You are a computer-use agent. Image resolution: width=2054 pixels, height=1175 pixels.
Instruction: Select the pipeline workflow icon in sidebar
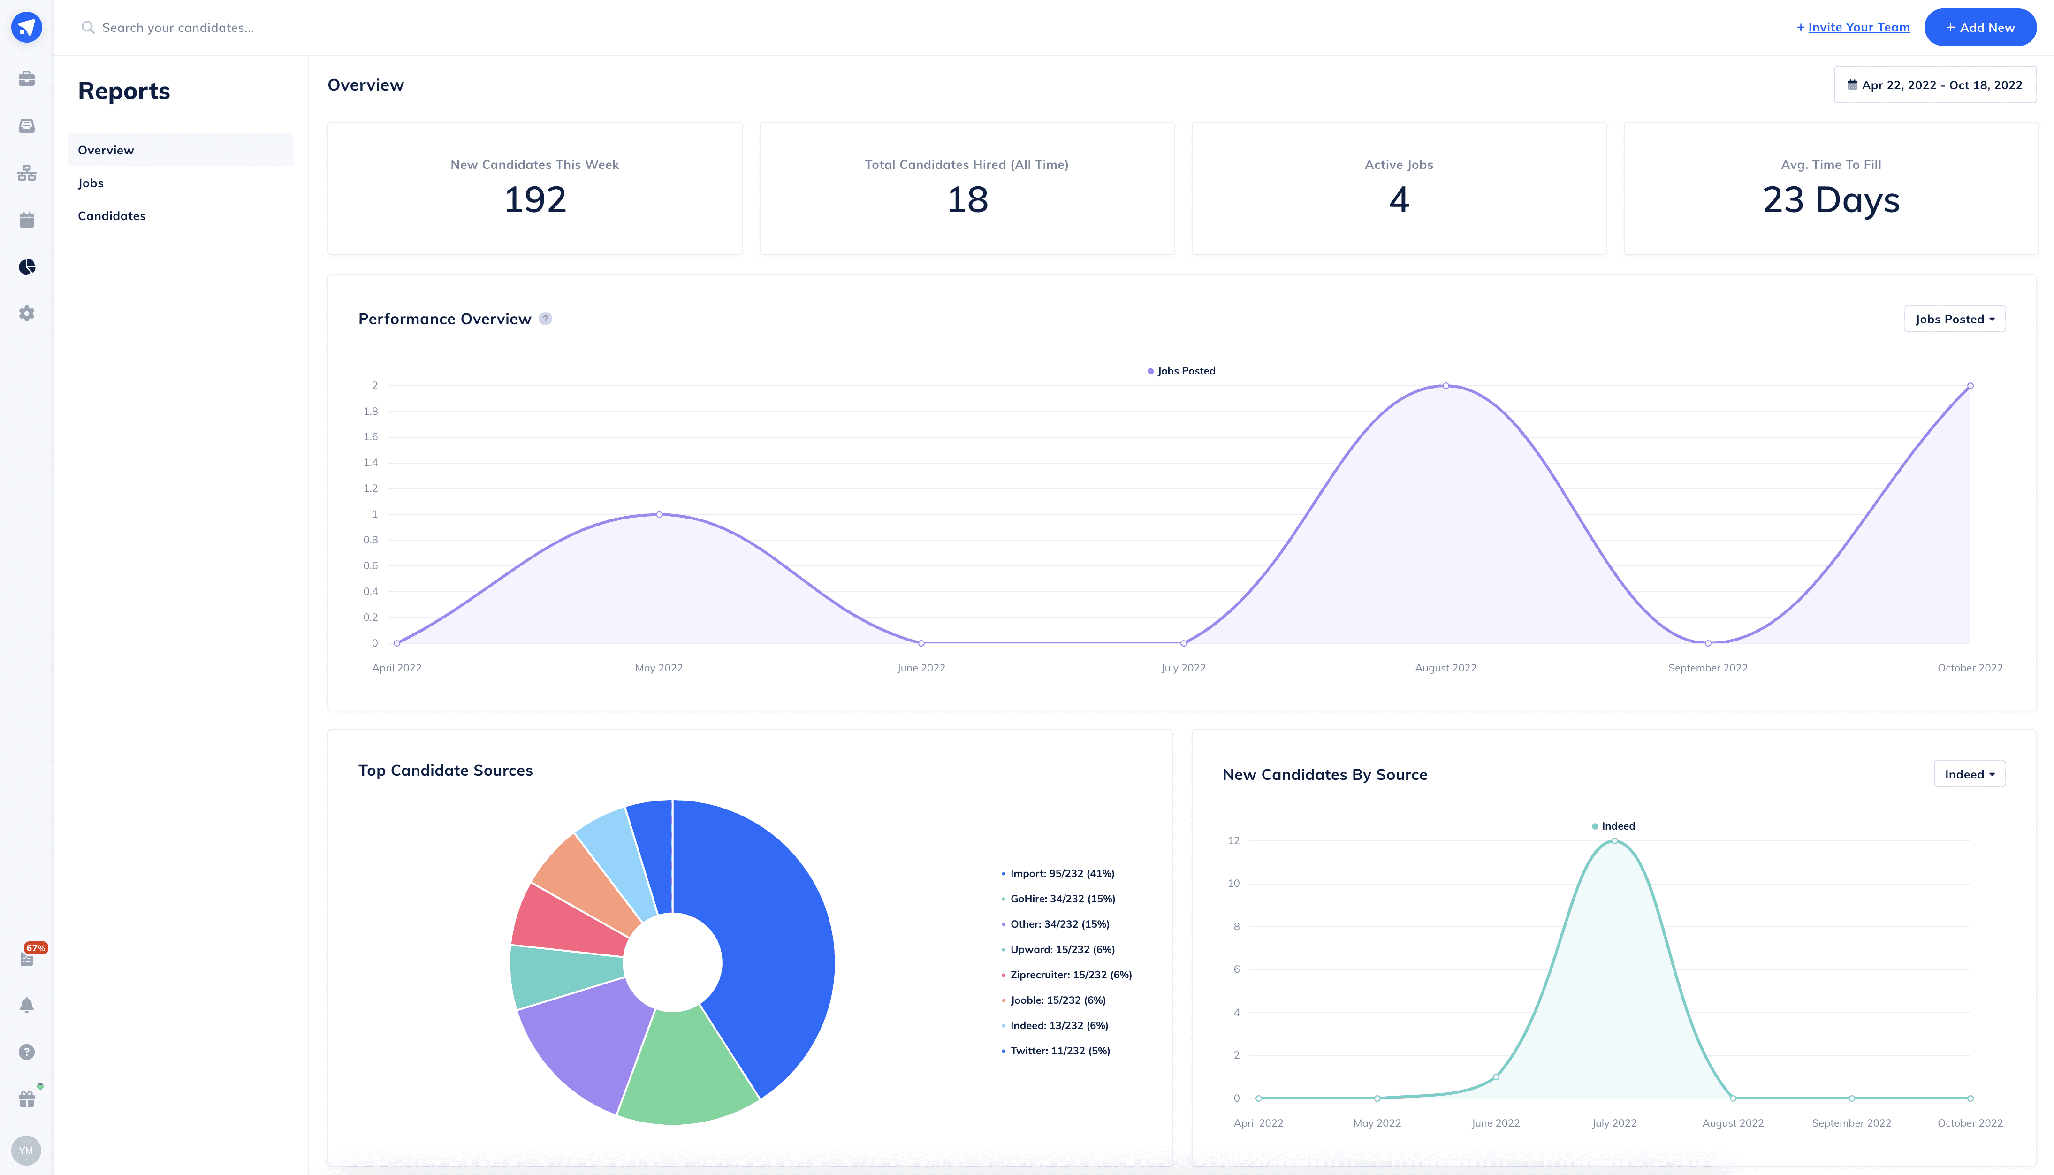pos(26,173)
